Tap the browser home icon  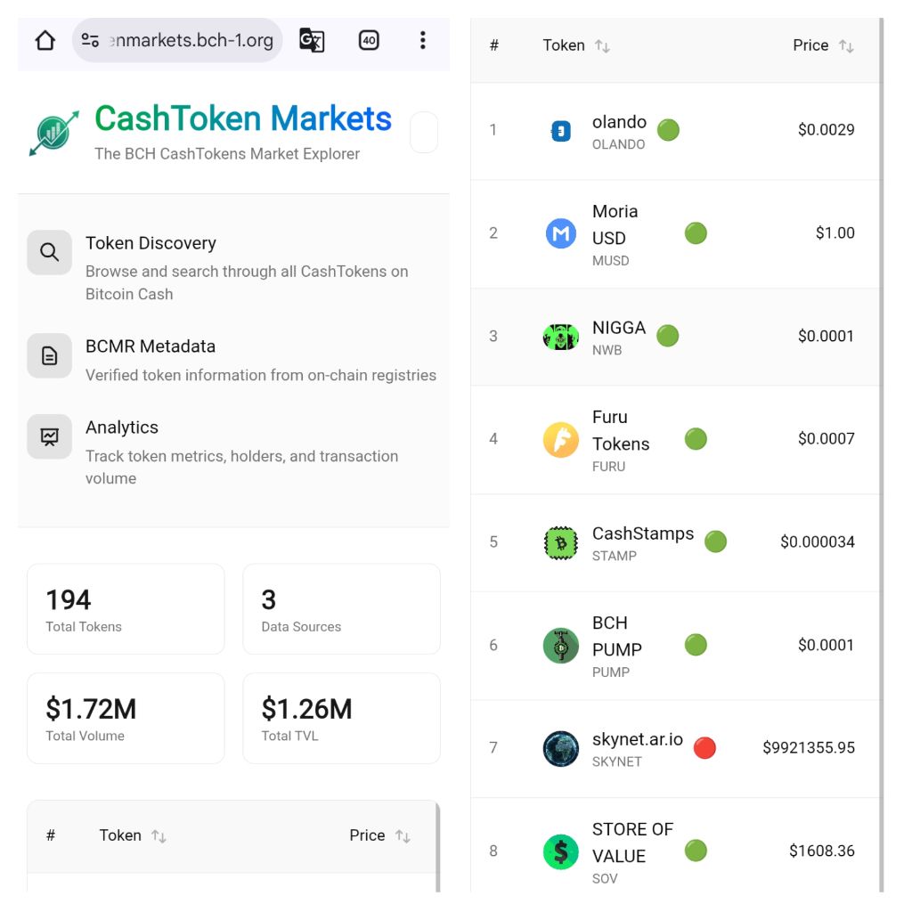(45, 40)
